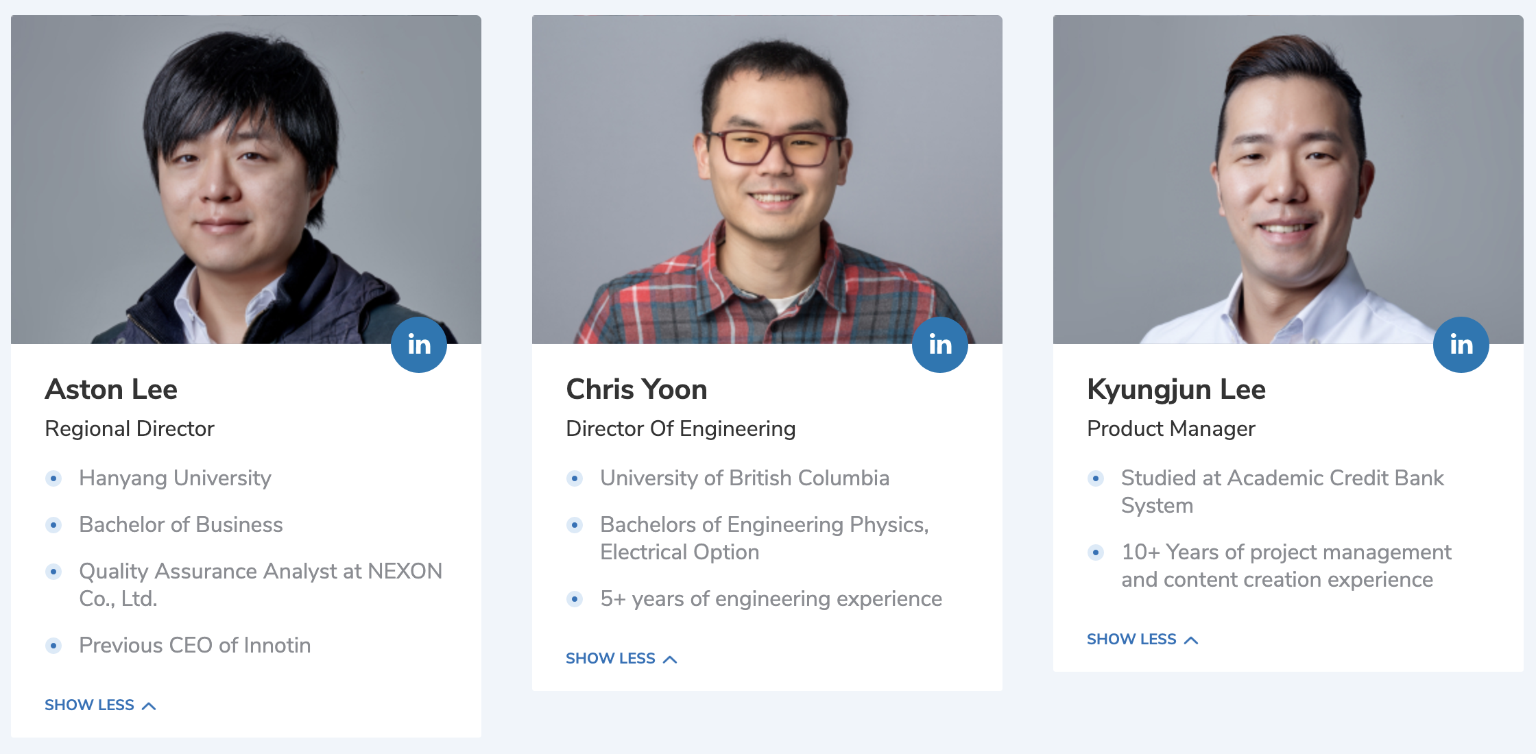Collapse Aston Lee's details with Show Less
Viewport: 1536px width, 754px height.
[x=100, y=705]
